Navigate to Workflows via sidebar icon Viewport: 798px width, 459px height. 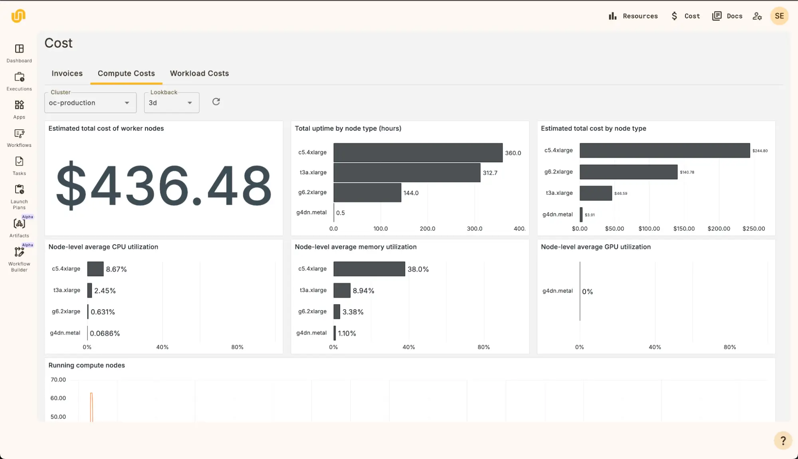tap(19, 137)
